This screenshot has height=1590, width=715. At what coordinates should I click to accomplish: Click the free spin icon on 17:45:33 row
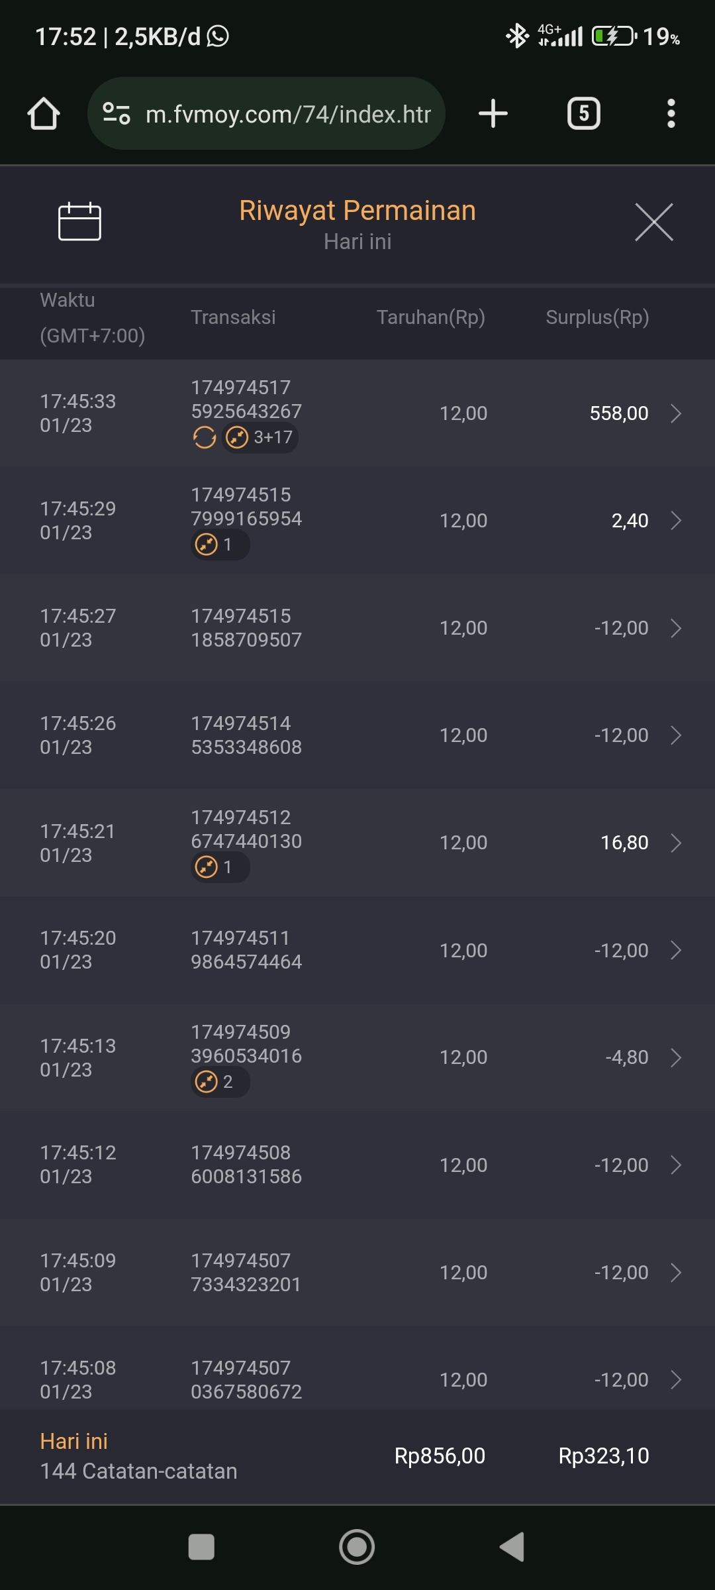[x=205, y=437]
